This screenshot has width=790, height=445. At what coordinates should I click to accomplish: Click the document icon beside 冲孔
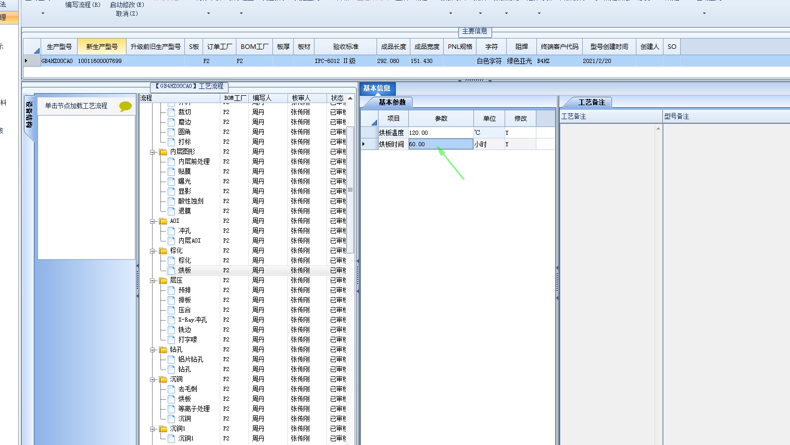171,231
